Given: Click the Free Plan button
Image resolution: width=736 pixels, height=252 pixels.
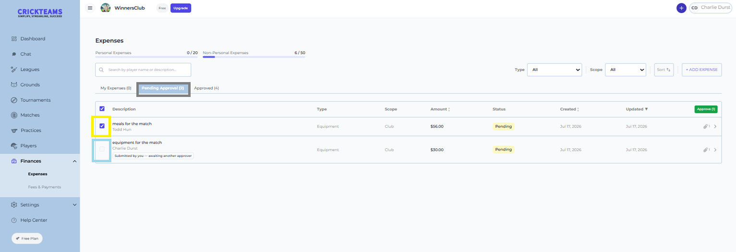Looking at the screenshot, I should tap(27, 239).
